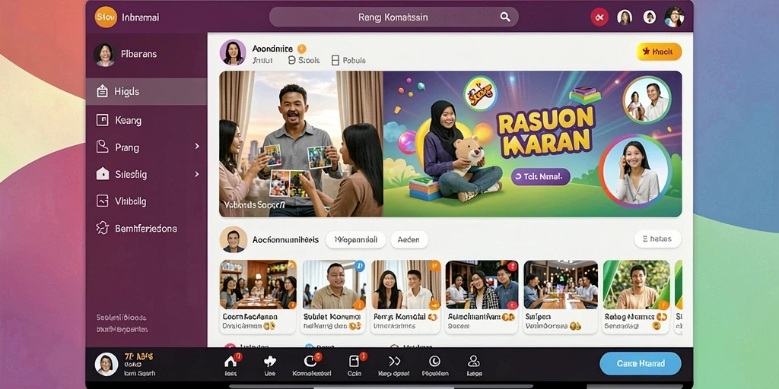The height and width of the screenshot is (389, 779).
Task: Click the home icon in the bottom bar
Action: tap(230, 362)
